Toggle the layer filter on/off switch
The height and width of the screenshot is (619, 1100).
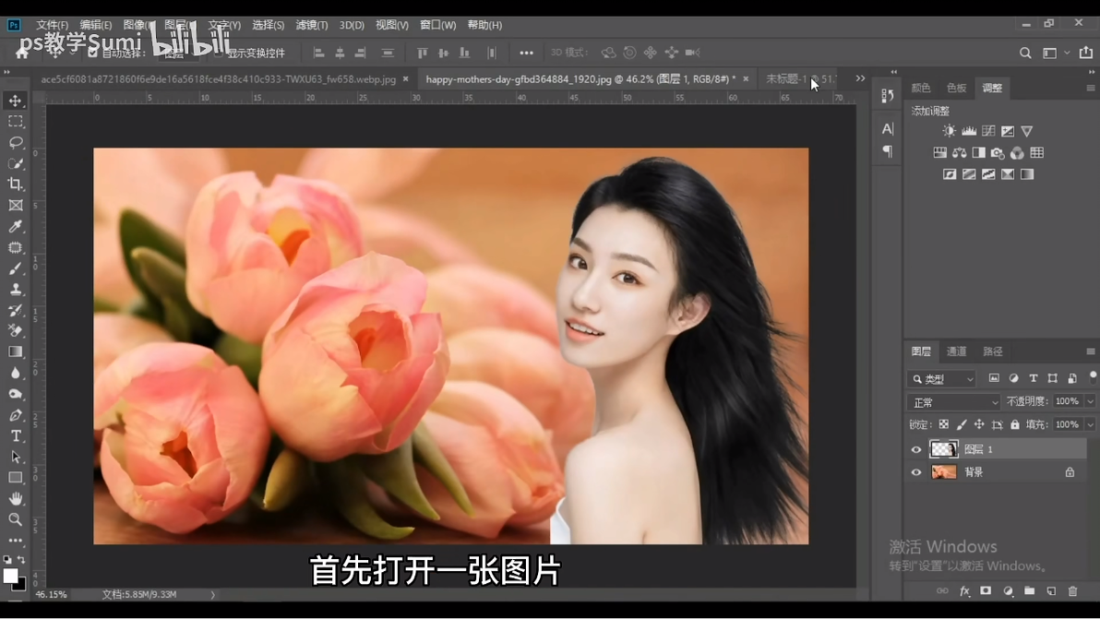pos(1093,377)
